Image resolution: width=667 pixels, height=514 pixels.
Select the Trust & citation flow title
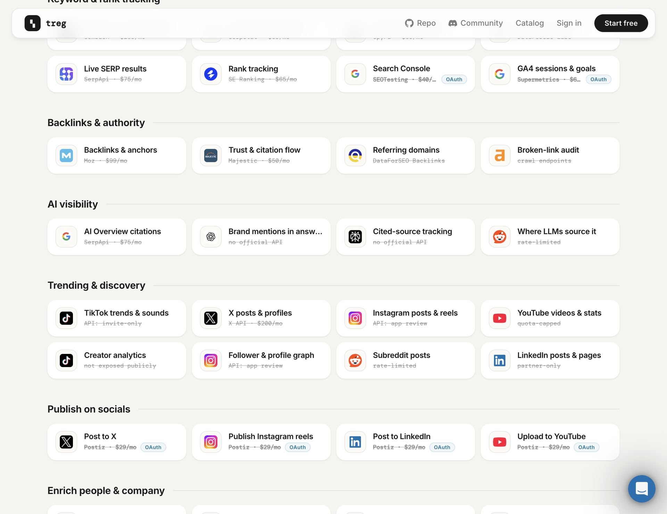(x=264, y=150)
